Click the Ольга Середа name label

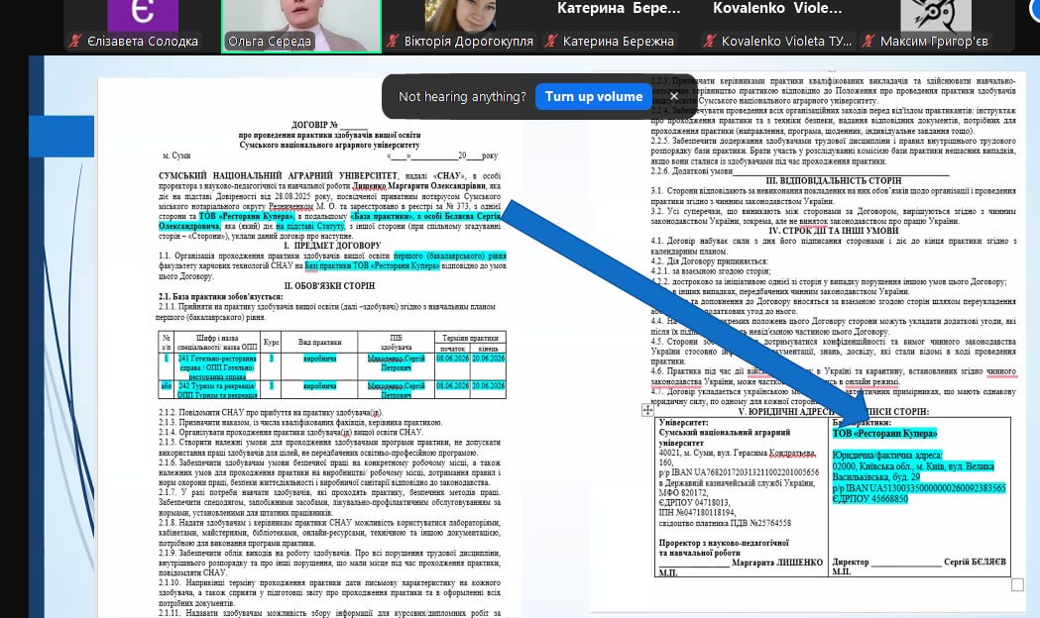[x=270, y=42]
